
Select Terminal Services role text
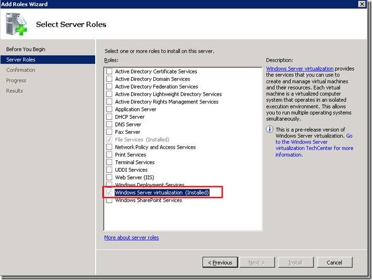[x=135, y=162]
